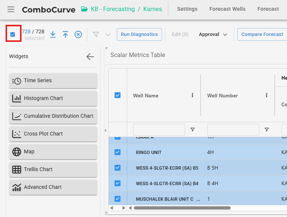Viewport: 287px width, 217px height.
Task: Add the Trellis Chart widget
Action: pyautogui.click(x=53, y=169)
